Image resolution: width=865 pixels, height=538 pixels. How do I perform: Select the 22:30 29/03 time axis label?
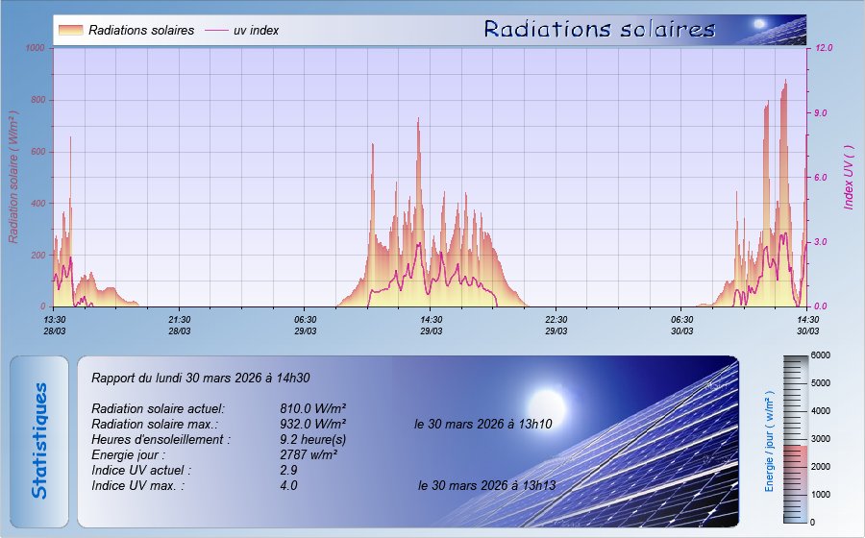556,325
